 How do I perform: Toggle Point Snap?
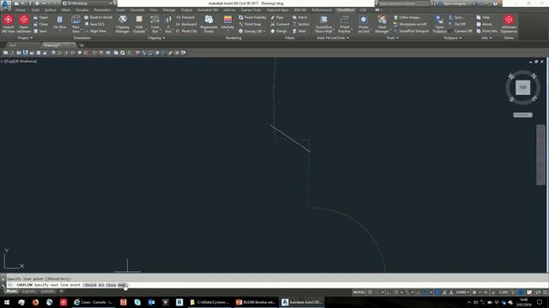pyautogui.click(x=250, y=24)
